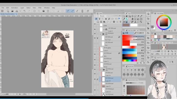
Task: Select the Auto select magic wand tool
Action: (138, 16)
